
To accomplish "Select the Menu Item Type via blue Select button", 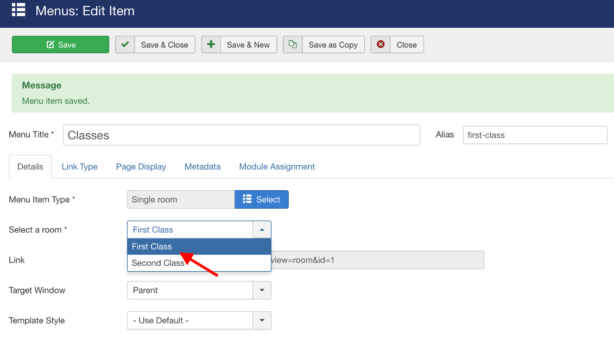I will [x=262, y=199].
